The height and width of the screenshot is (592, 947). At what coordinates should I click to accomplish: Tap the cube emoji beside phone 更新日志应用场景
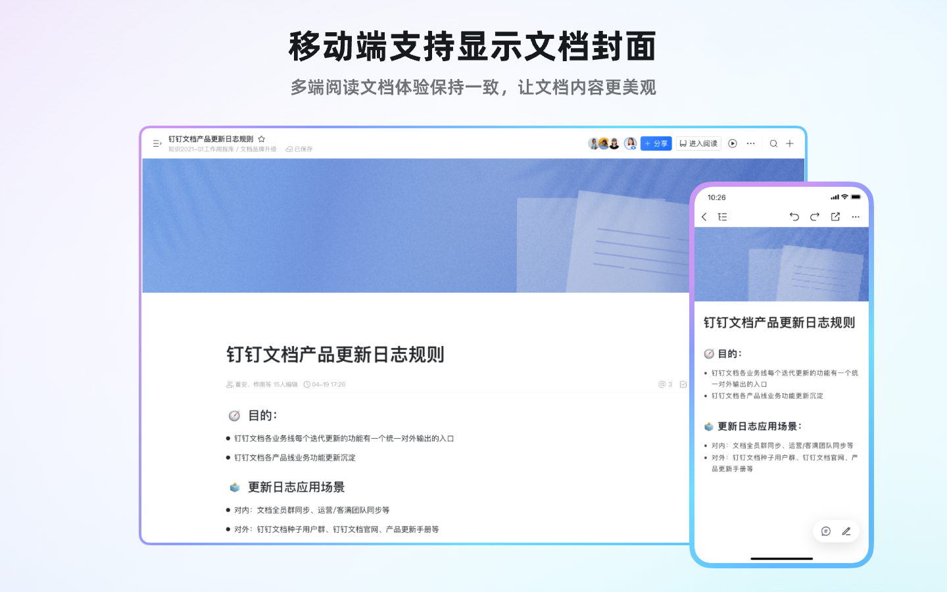click(x=709, y=426)
